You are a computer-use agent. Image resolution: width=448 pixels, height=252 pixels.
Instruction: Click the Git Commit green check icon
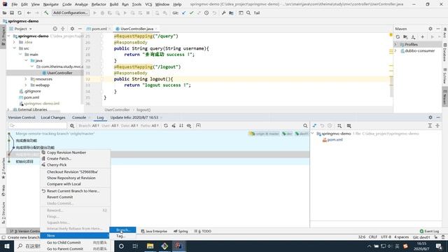(x=191, y=13)
